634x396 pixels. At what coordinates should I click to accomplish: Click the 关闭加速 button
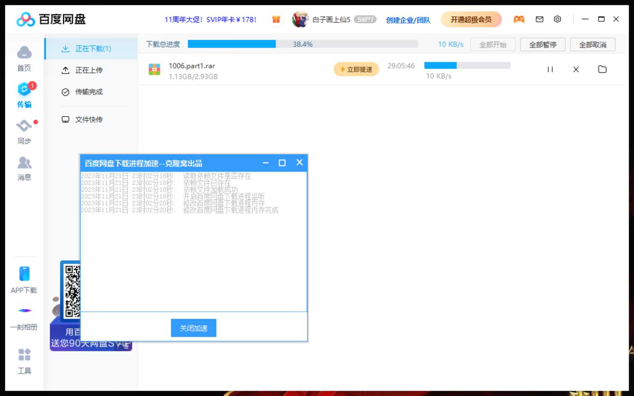click(x=194, y=328)
